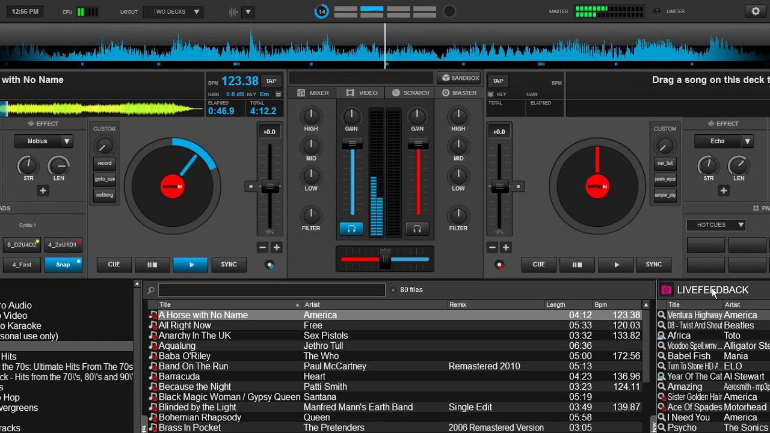Toggle the 8_D2U4D2 pad
770x433 pixels.
[22, 245]
